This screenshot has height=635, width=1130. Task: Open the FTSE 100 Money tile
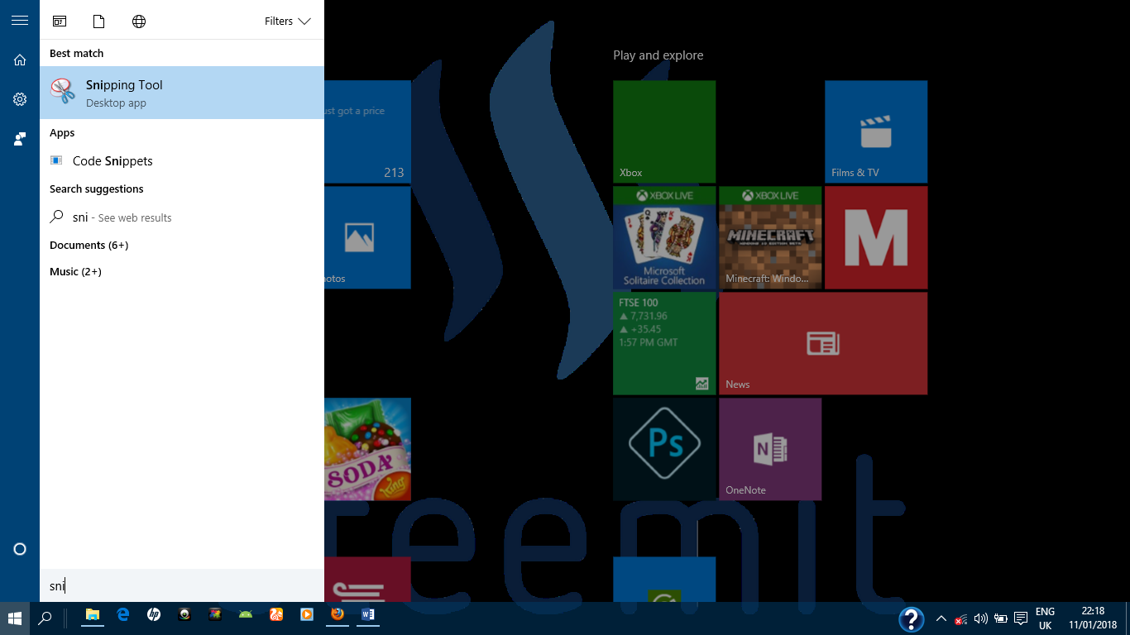[664, 343]
